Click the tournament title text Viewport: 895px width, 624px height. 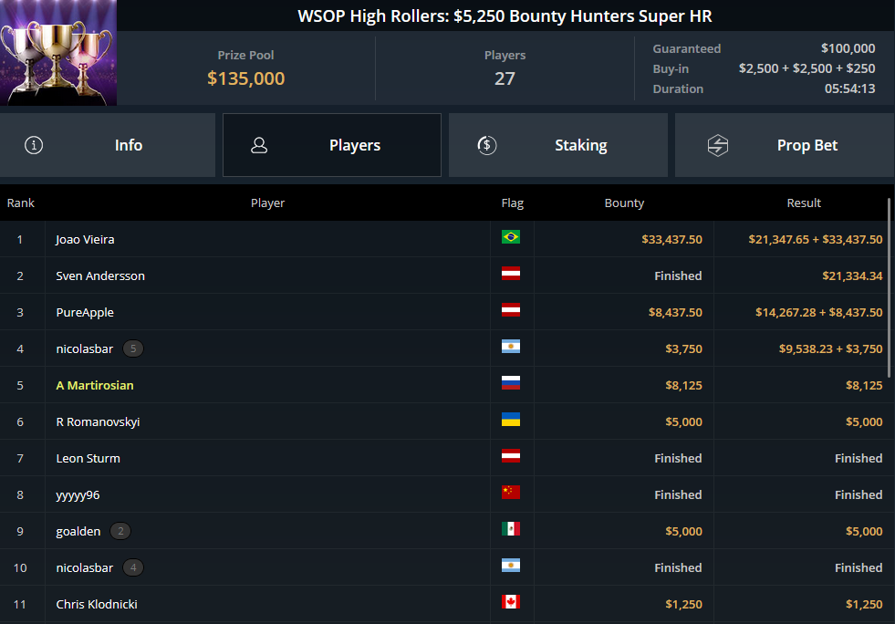[x=505, y=16]
